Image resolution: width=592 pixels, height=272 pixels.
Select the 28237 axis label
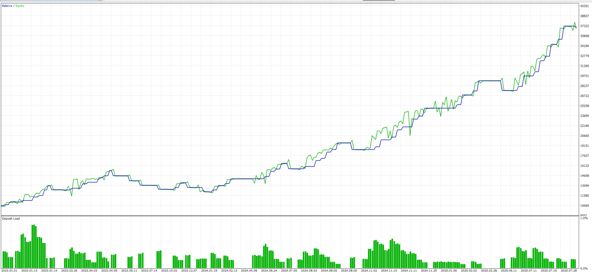coord(585,86)
